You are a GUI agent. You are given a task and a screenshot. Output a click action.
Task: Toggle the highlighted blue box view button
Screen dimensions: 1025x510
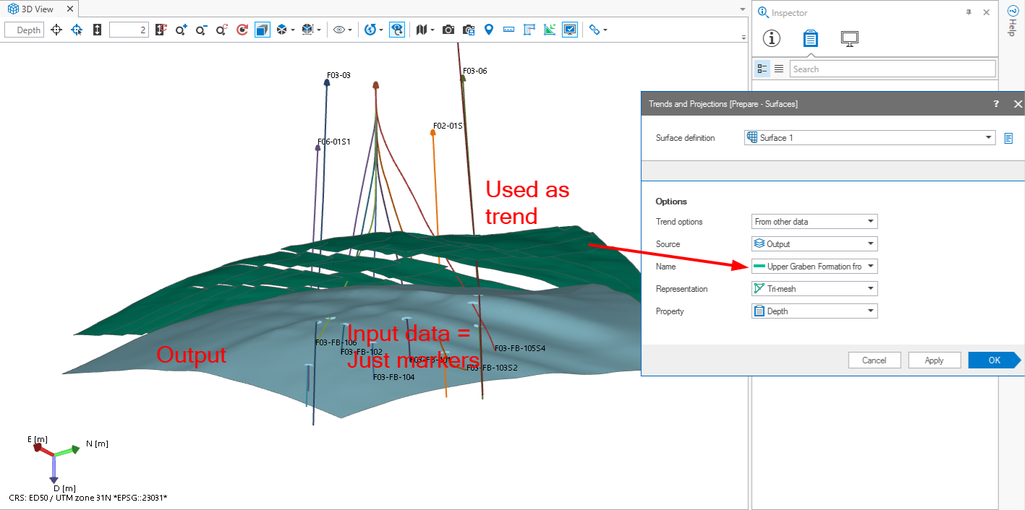[262, 30]
